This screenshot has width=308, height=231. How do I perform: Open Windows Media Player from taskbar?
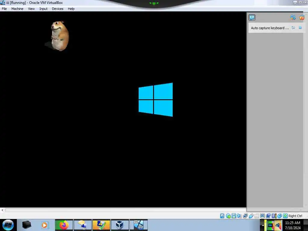click(x=45, y=225)
